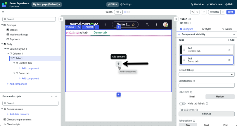Open settings for Untitled tab item
The image size is (237, 126).
coord(229,50)
